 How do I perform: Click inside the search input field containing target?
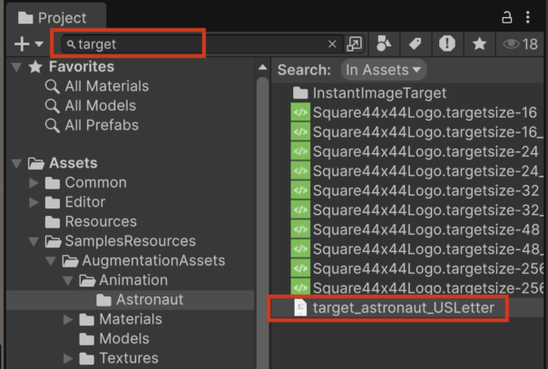click(x=200, y=44)
